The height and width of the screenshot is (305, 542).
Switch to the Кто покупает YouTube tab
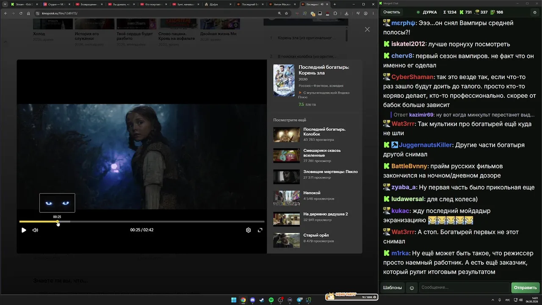tap(153, 4)
